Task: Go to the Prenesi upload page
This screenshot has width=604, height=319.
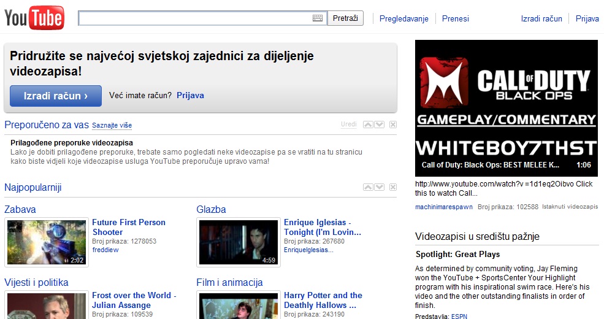Action: 456,18
